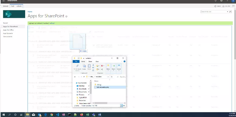Collapse the Explorer ribbon with the chevron
The image size is (236, 117).
click(x=122, y=61)
